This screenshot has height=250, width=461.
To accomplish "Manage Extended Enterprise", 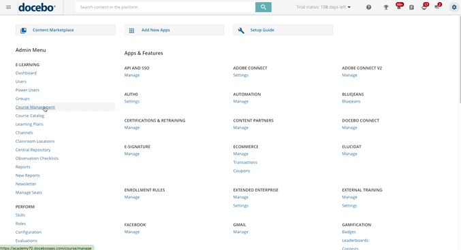I will tap(241, 197).
